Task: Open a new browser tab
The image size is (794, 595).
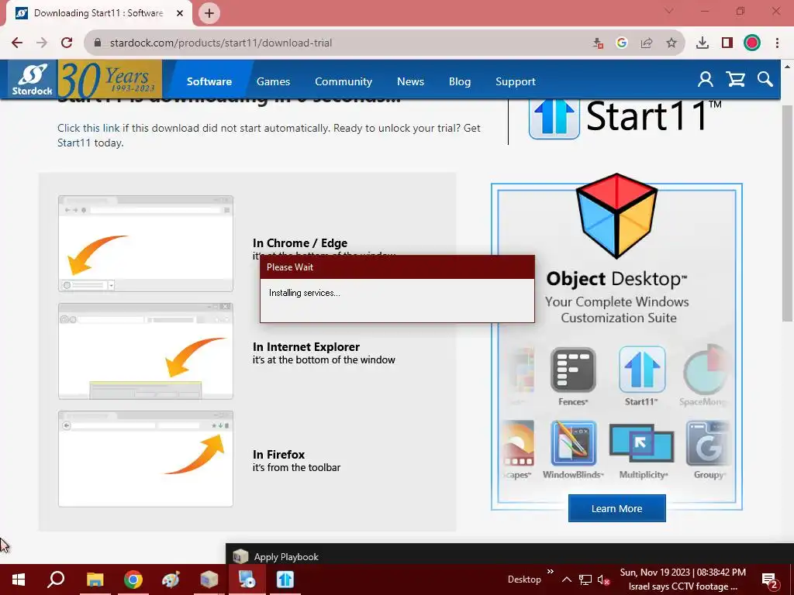Action: click(209, 13)
